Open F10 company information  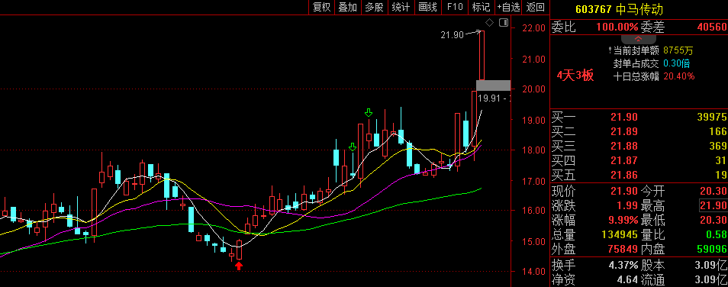[455, 7]
